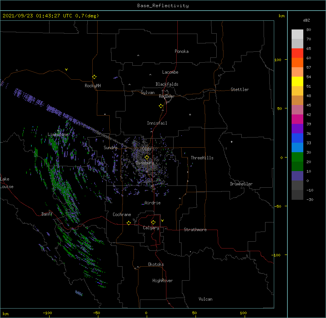Select the slate-purple swatch between 10 and 0

(297, 176)
